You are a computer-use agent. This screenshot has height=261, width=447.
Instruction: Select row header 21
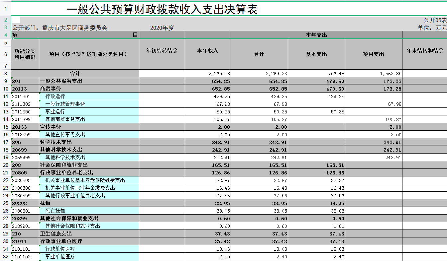[5, 172]
